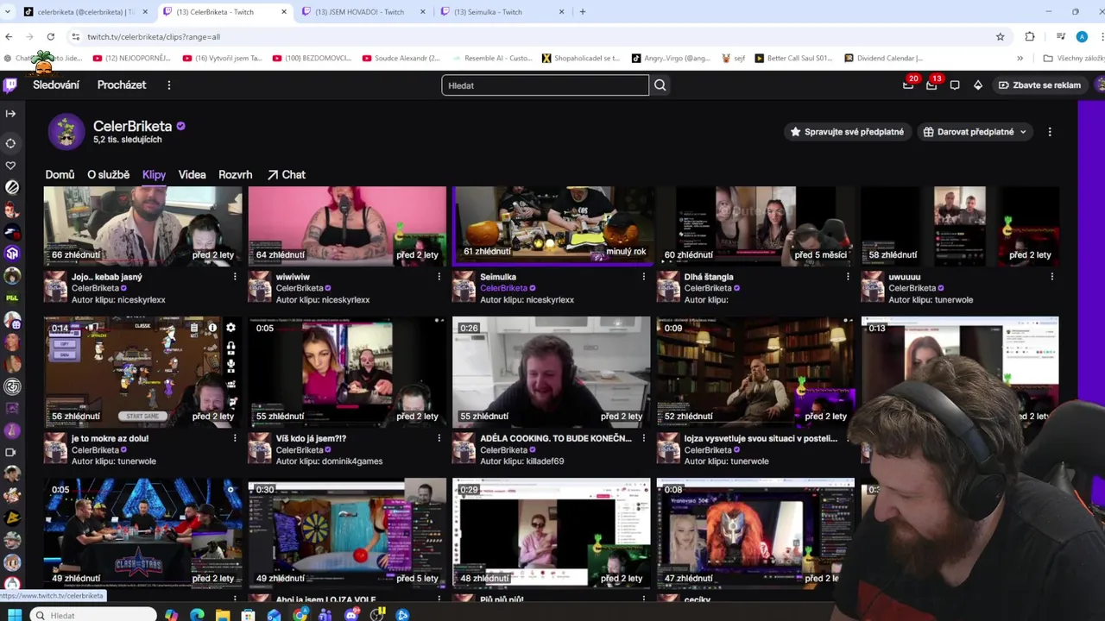The width and height of the screenshot is (1105, 621).
Task: Open the O službě tab
Action: click(108, 175)
